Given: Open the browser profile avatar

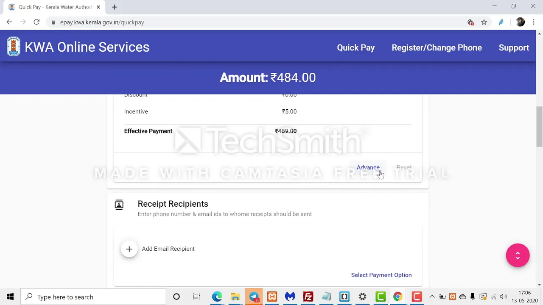Looking at the screenshot, I should click(520, 22).
